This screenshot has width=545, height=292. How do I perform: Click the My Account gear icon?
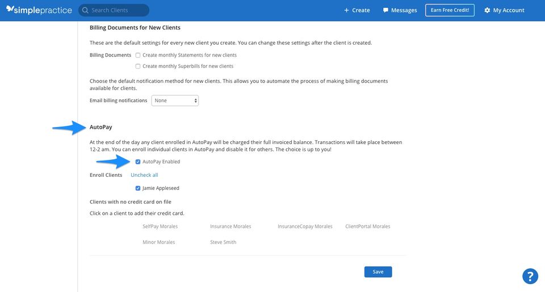pos(487,10)
